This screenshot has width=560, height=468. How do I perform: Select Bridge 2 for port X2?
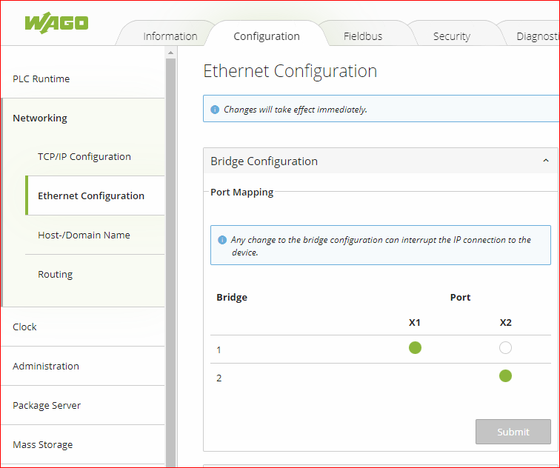505,376
